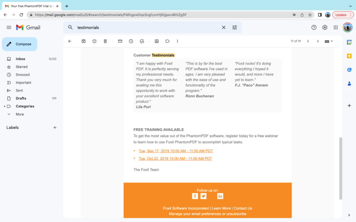Image resolution: width=356 pixels, height=222 pixels.
Task: Navigate back in browser
Action: [x=6, y=15]
